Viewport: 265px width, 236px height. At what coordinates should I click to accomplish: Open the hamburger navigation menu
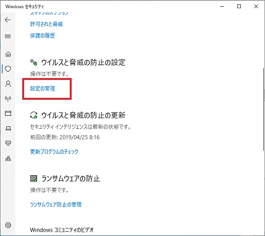(8, 37)
